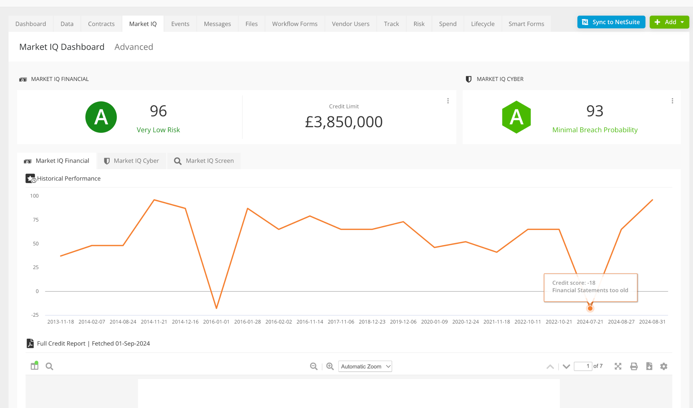Click the PDF search magnifier icon
The width and height of the screenshot is (693, 408).
click(49, 366)
